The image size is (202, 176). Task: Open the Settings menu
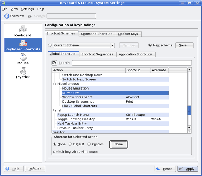tap(28, 9)
